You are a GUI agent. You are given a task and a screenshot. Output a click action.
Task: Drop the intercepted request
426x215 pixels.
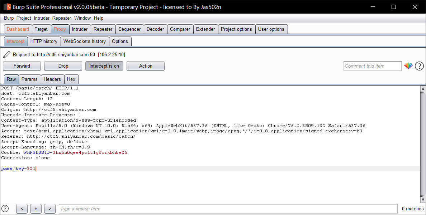tap(63, 66)
